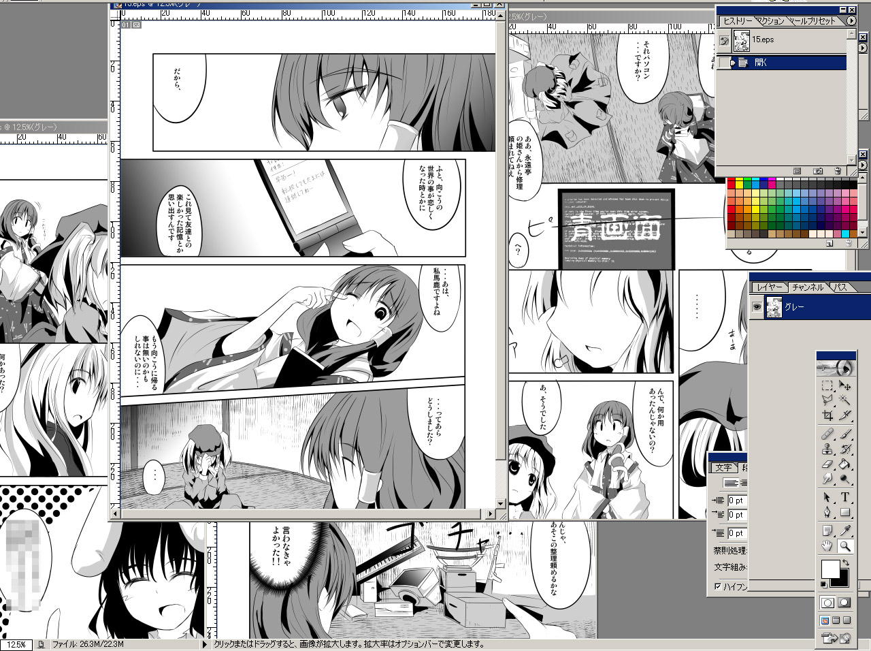Select full screen mode button
The image size is (871, 651).
847,620
